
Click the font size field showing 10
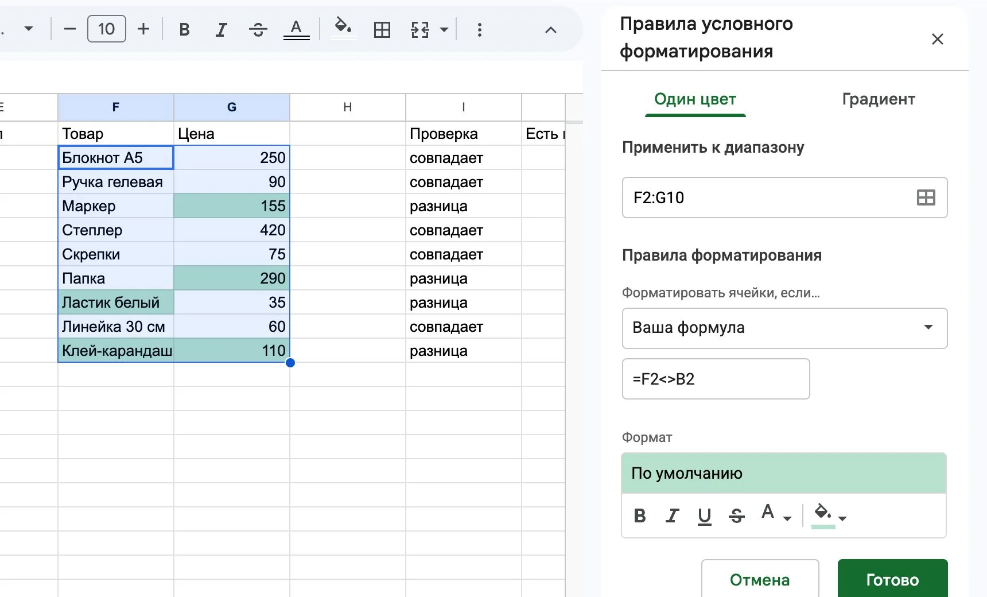[x=107, y=29]
